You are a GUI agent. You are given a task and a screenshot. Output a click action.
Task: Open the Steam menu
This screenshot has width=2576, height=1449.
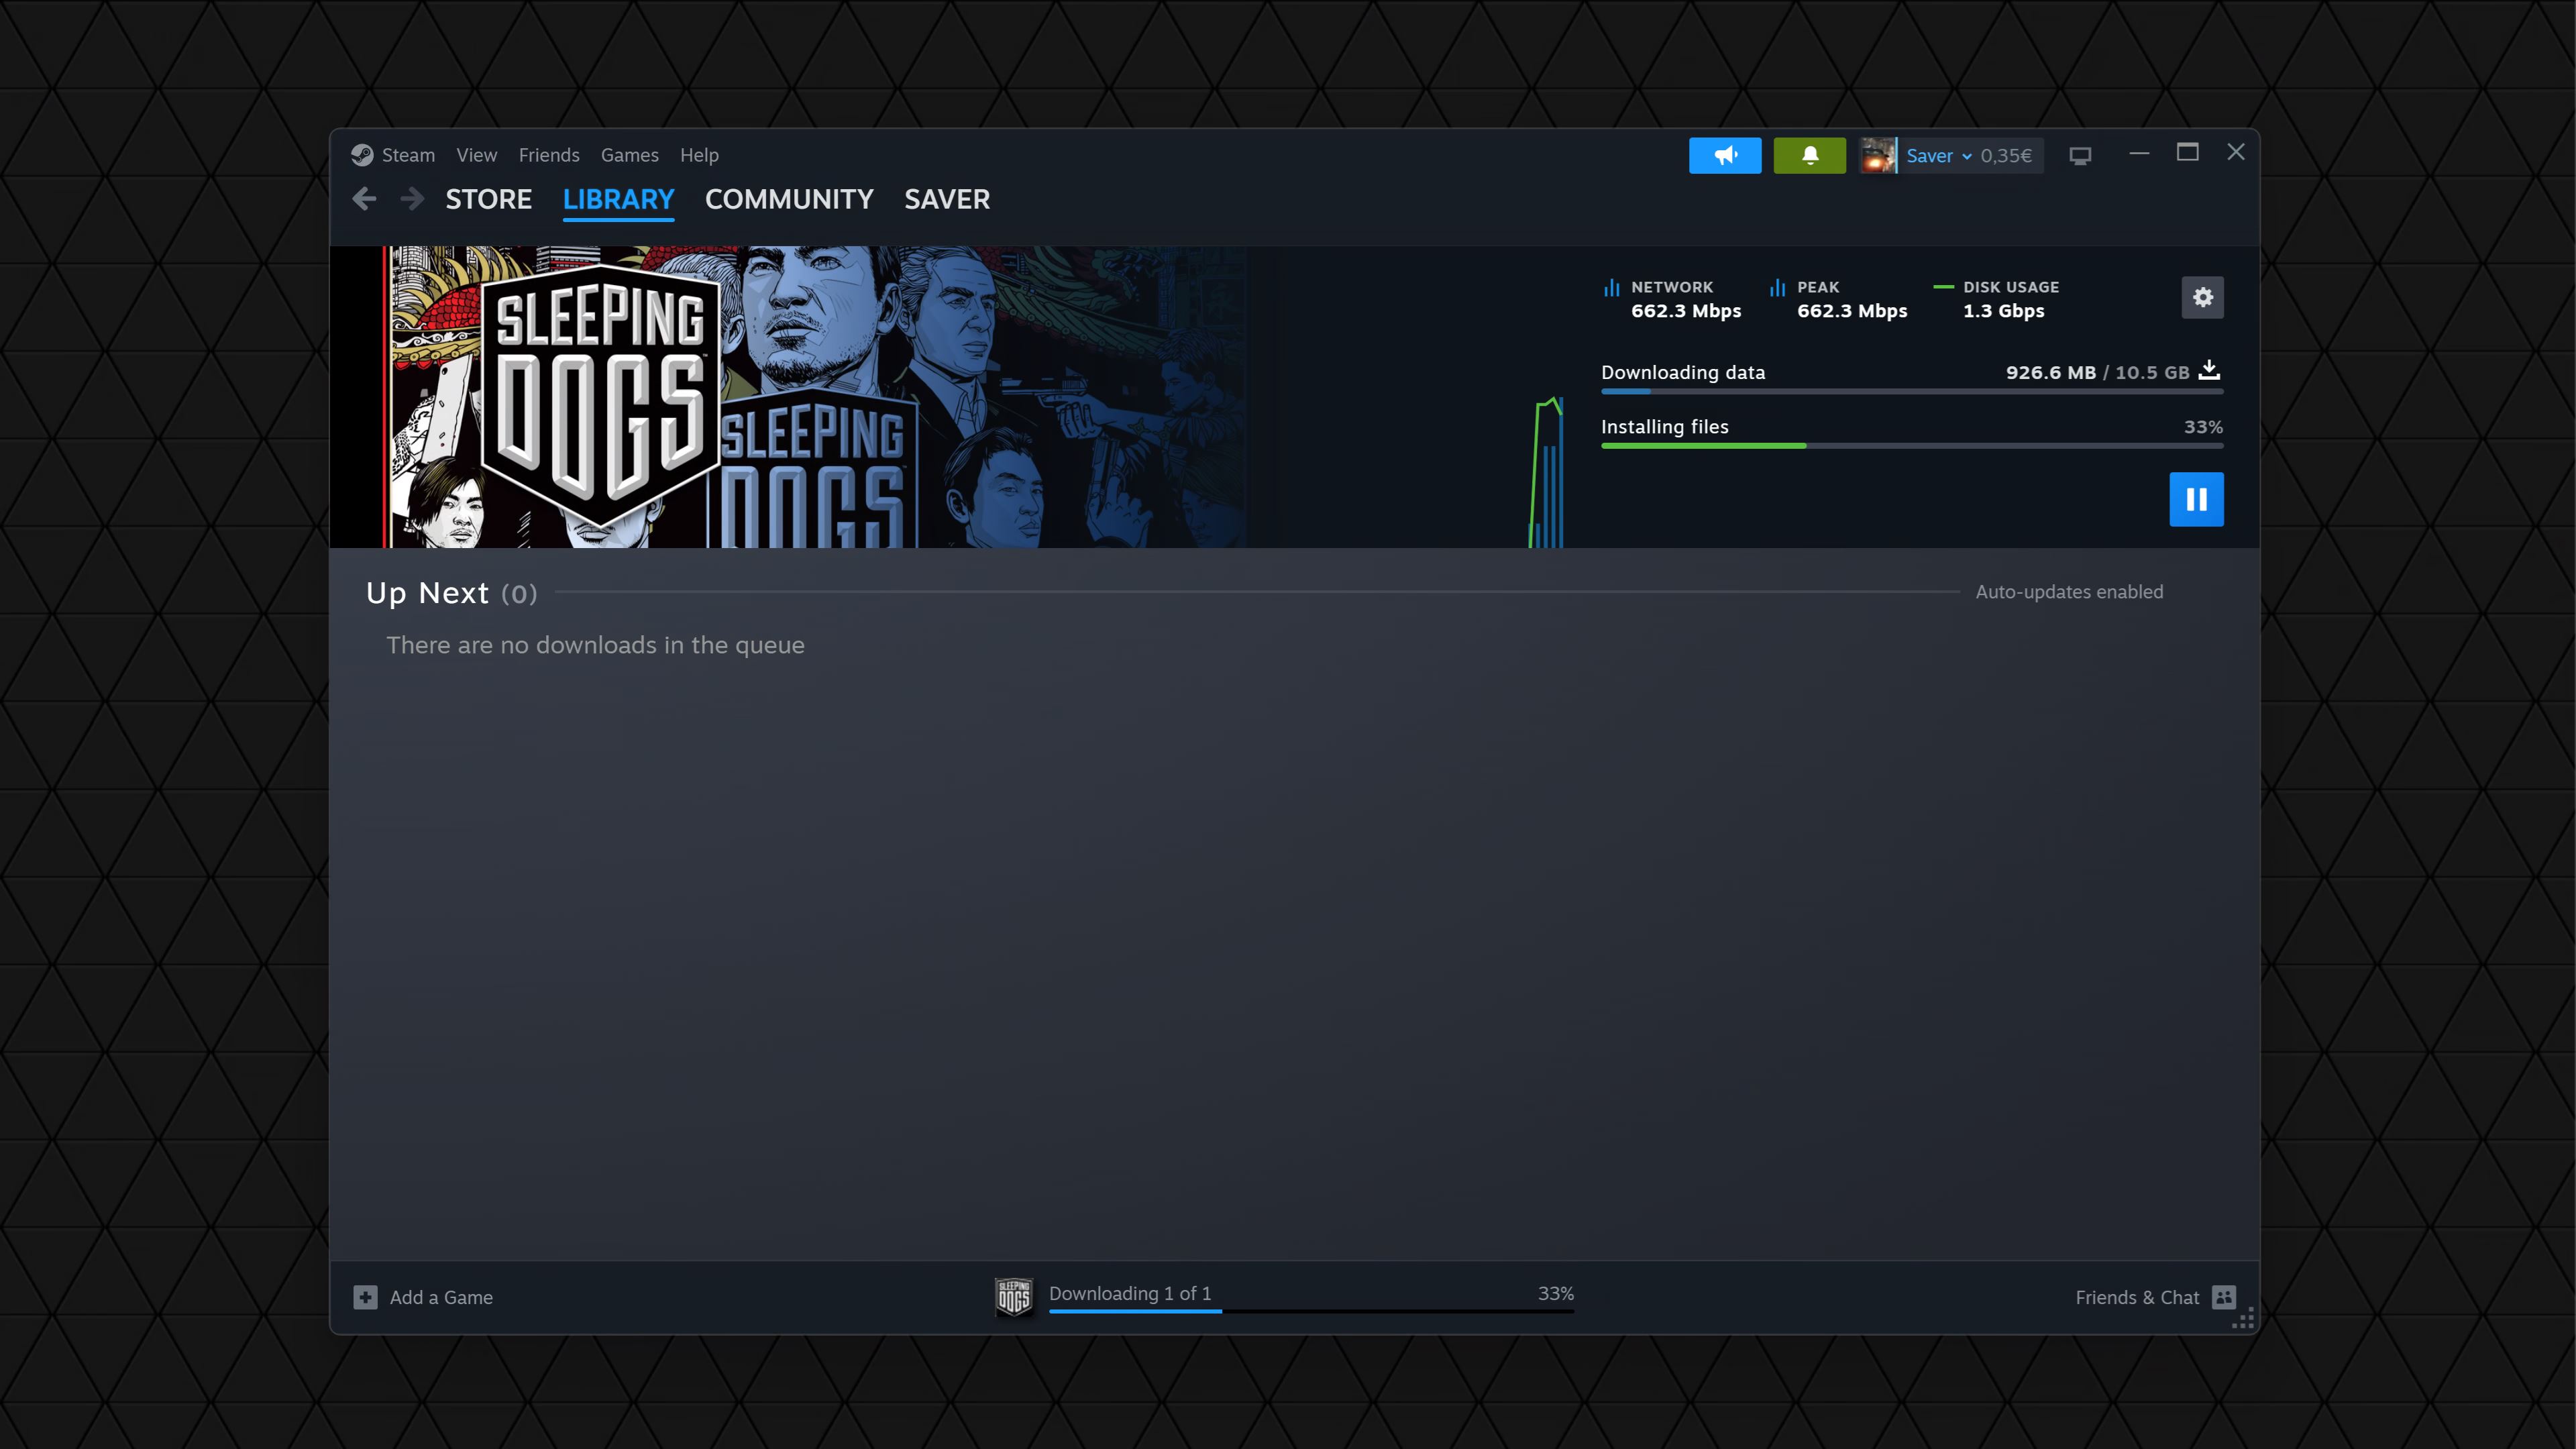point(407,155)
